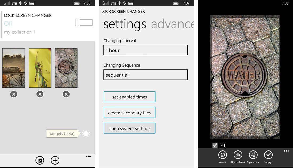Screen dimensions: 293x168
Task: Remove the dragonfly image from collection
Action: (x=40, y=94)
